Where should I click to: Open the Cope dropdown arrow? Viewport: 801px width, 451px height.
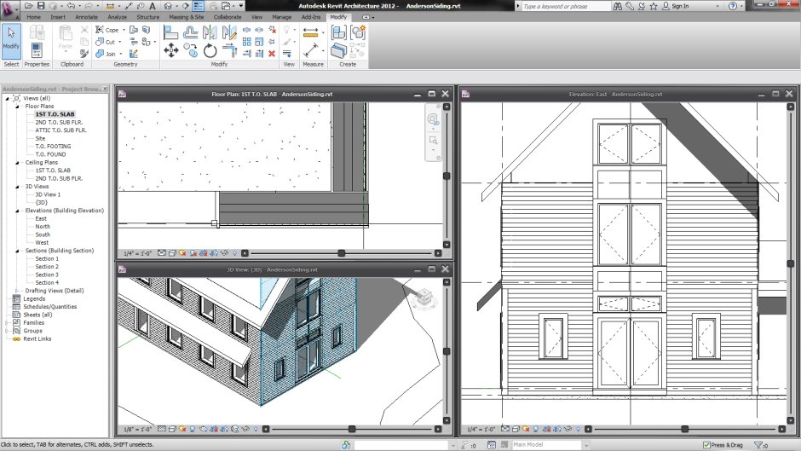click(124, 30)
